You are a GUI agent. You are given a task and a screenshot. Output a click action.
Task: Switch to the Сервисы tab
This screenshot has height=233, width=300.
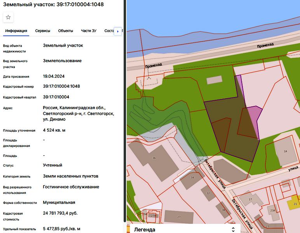(42, 31)
